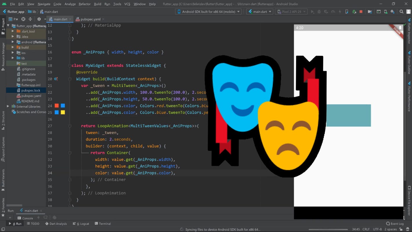Click the CRLF line separator in status bar

point(366,229)
